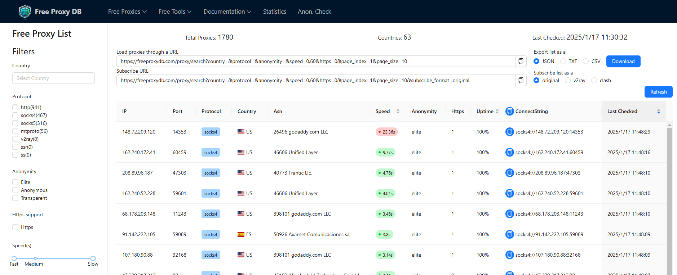
Task: Click the slow handle of speed slider
Action: [93, 258]
